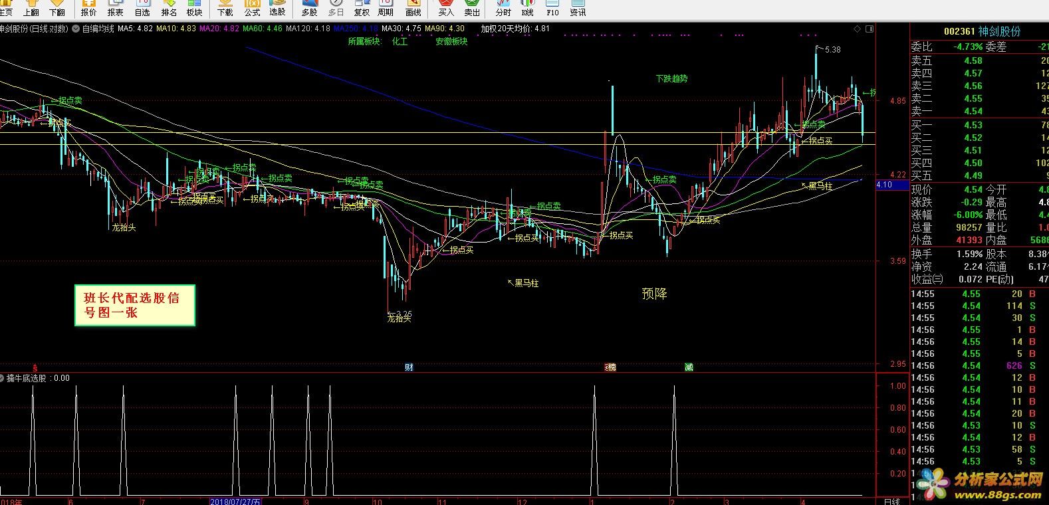The width and height of the screenshot is (1049, 505).
Task: Toggle 复权 price adjustment
Action: [x=362, y=8]
